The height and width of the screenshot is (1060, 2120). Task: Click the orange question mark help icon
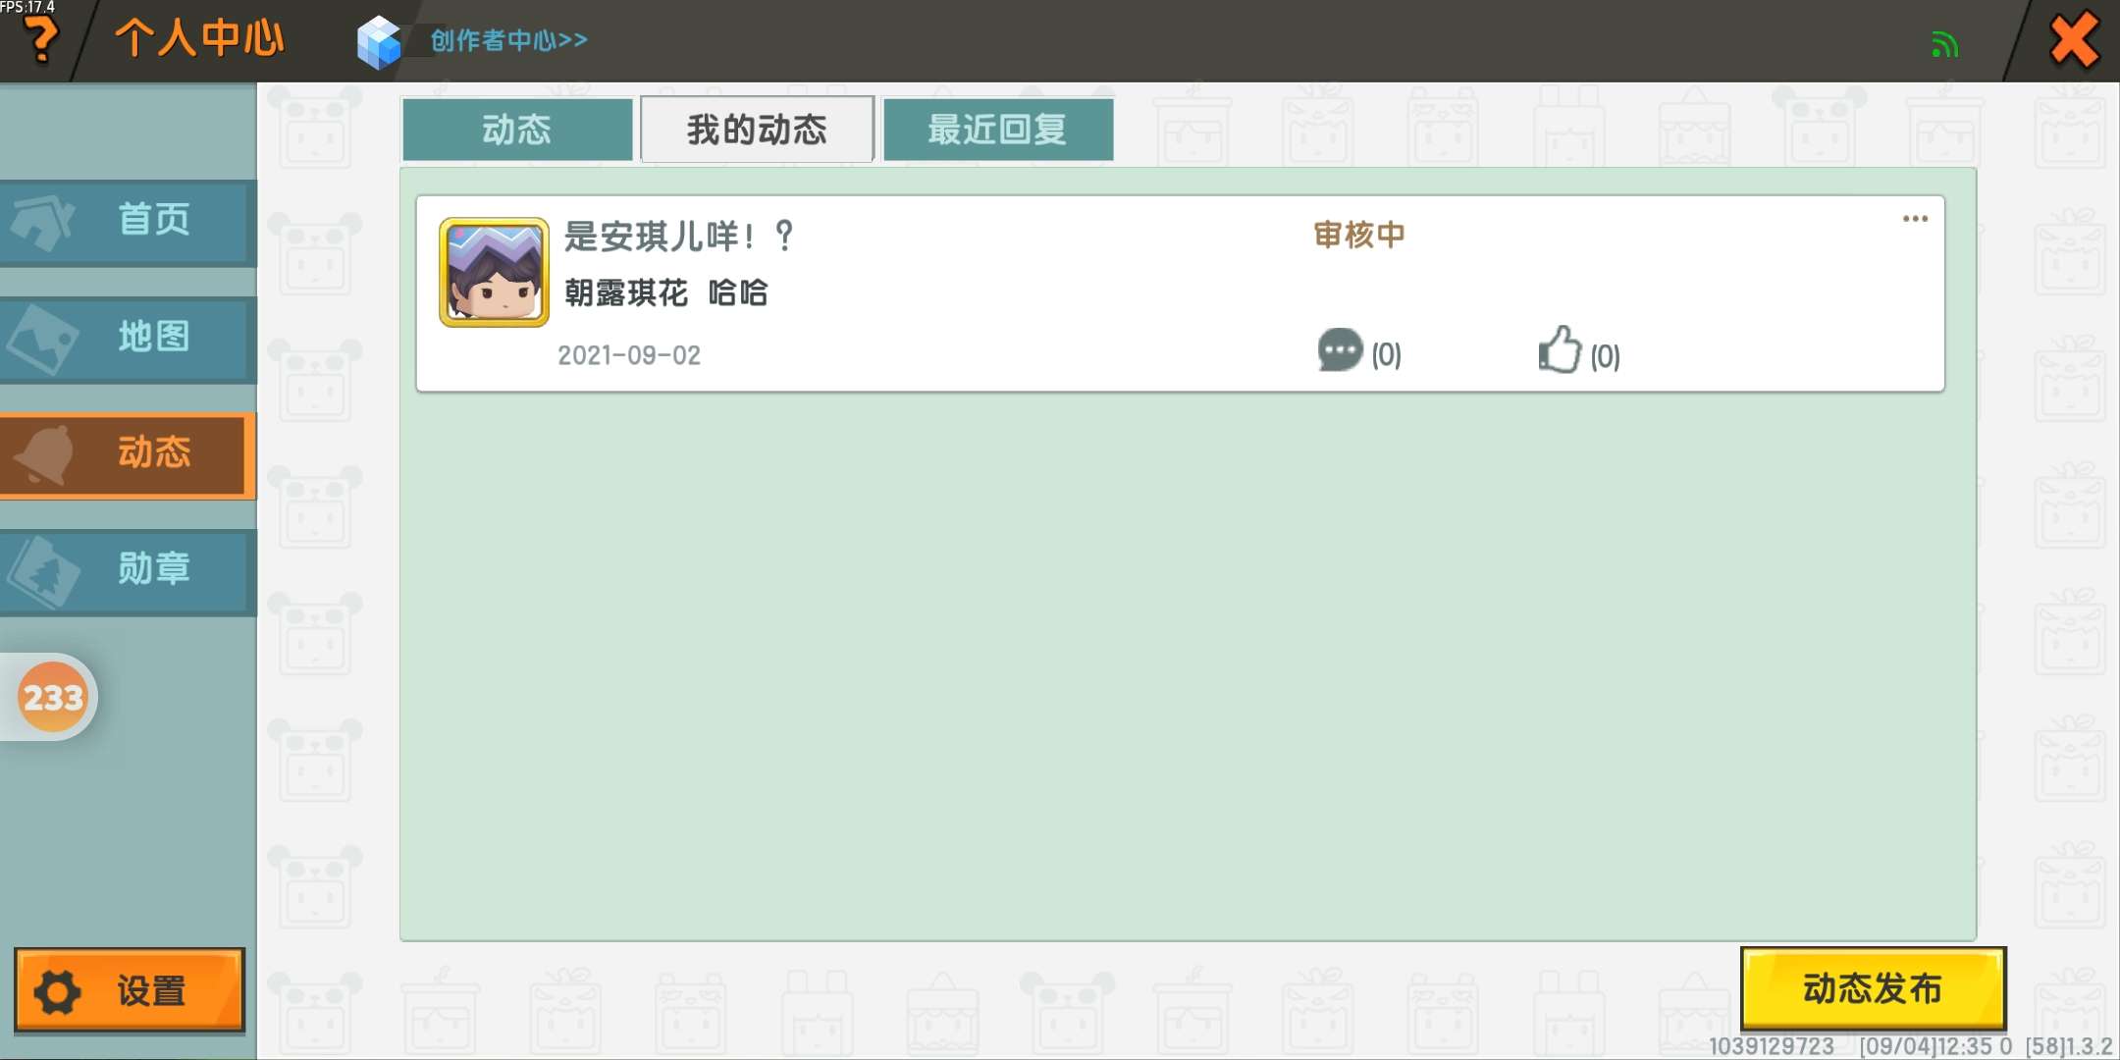pos(41,41)
